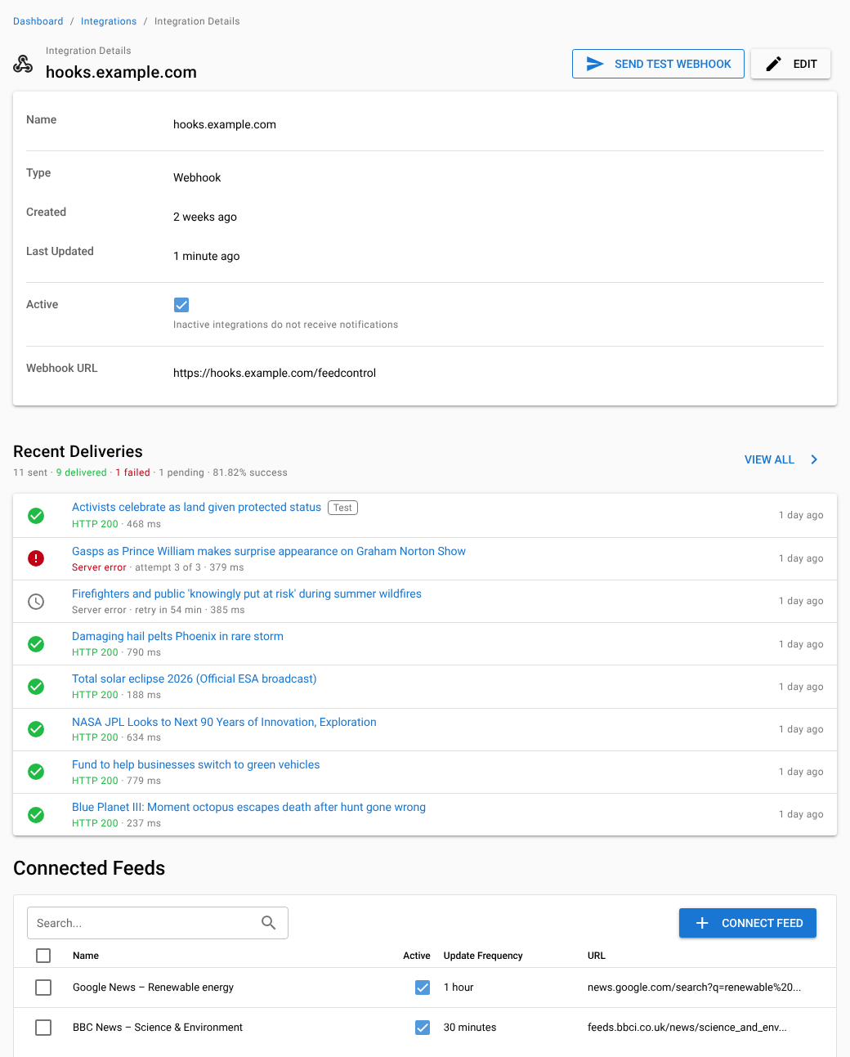Viewport: 850px width, 1057px height.
Task: Click the plus icon on Connect Feed
Action: click(x=701, y=923)
